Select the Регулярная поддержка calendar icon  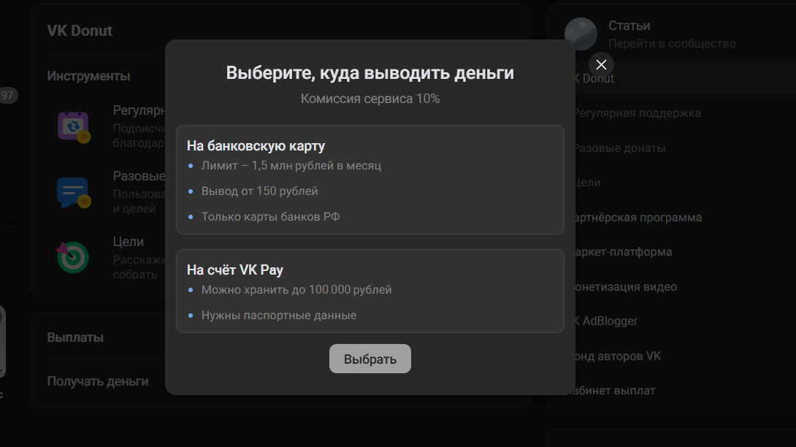pos(73,126)
